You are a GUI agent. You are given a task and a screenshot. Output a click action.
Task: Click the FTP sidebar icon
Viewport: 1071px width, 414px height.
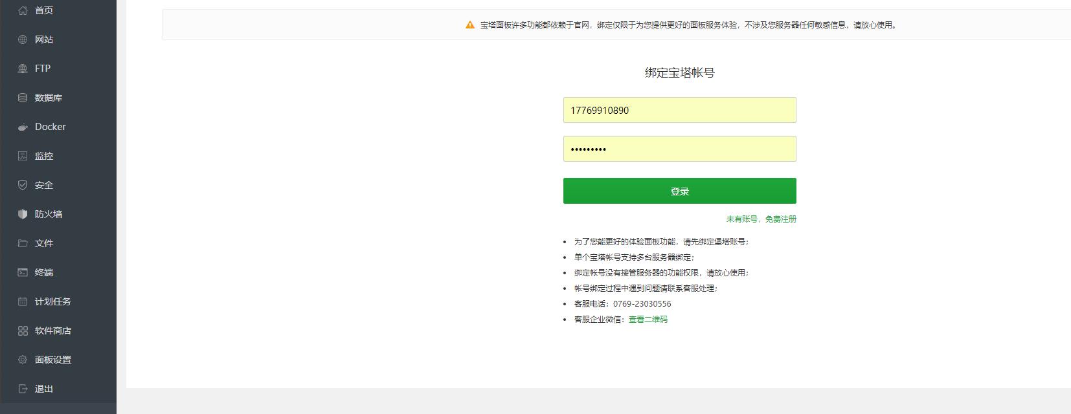23,69
